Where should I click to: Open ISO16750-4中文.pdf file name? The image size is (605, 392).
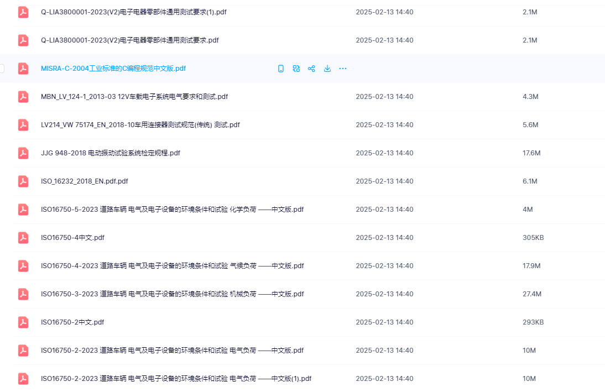click(x=72, y=238)
